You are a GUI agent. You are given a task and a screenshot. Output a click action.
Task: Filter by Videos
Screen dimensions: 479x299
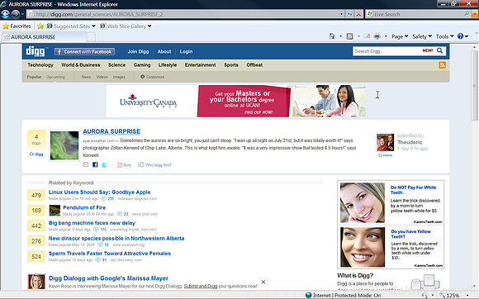pos(102,77)
